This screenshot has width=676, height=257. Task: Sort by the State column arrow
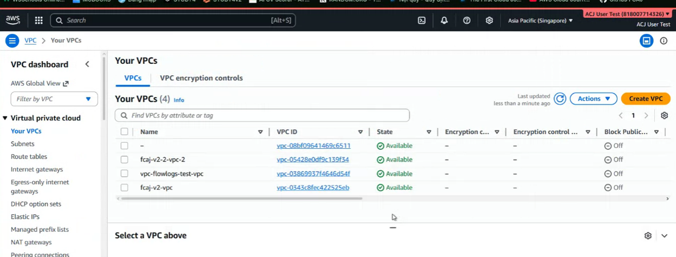point(429,132)
